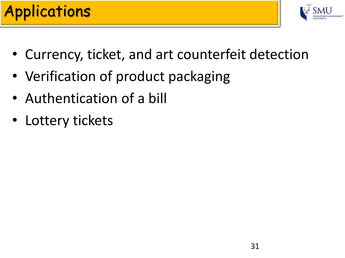
Task: Select the first bullet point marker
Action: 15,54
